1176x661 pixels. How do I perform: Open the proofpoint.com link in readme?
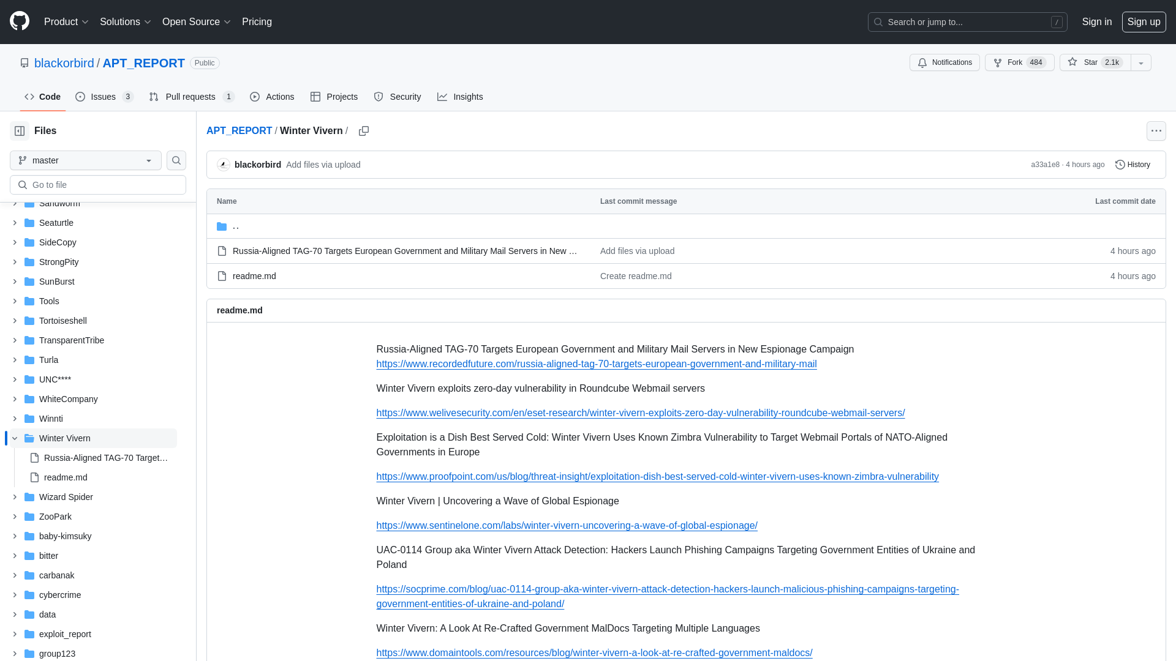pyautogui.click(x=658, y=477)
